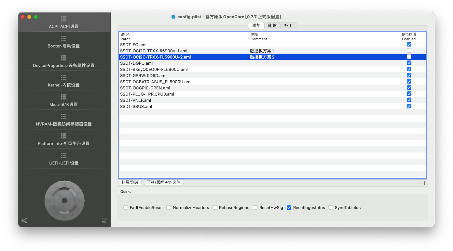Enable the SyncTableIds quirk checkbox

pyautogui.click(x=331, y=207)
